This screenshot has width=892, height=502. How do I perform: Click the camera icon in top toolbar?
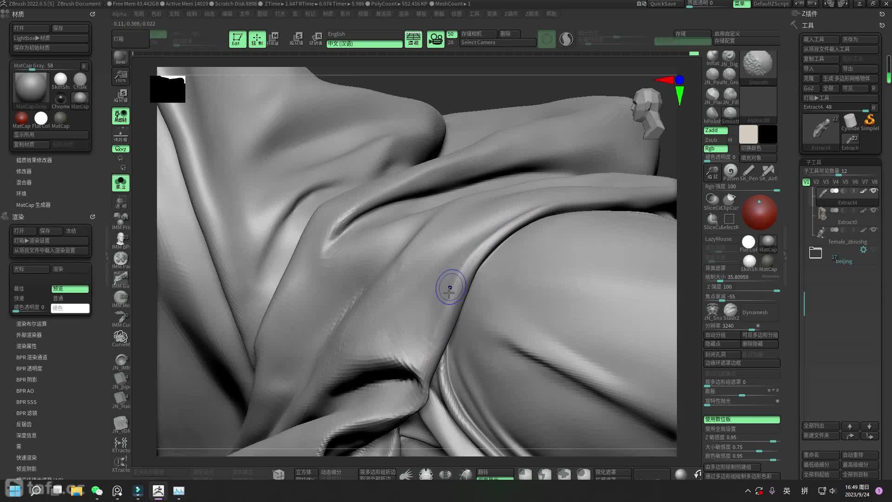[x=435, y=39]
